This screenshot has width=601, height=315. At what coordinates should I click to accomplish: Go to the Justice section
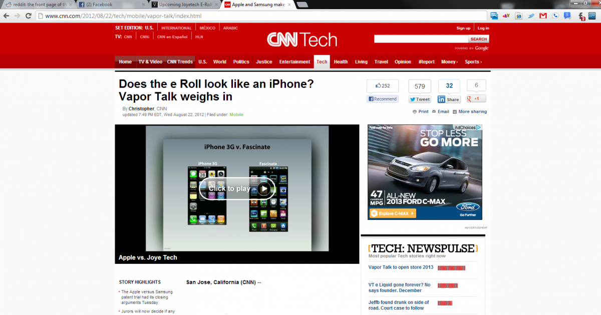click(x=264, y=62)
